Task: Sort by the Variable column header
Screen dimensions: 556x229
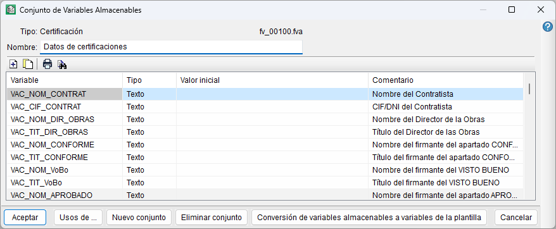Action: tap(65, 80)
